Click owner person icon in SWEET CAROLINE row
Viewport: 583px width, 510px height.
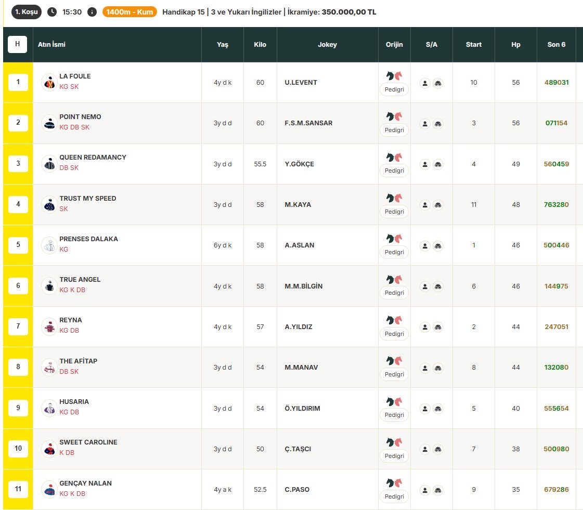[425, 449]
